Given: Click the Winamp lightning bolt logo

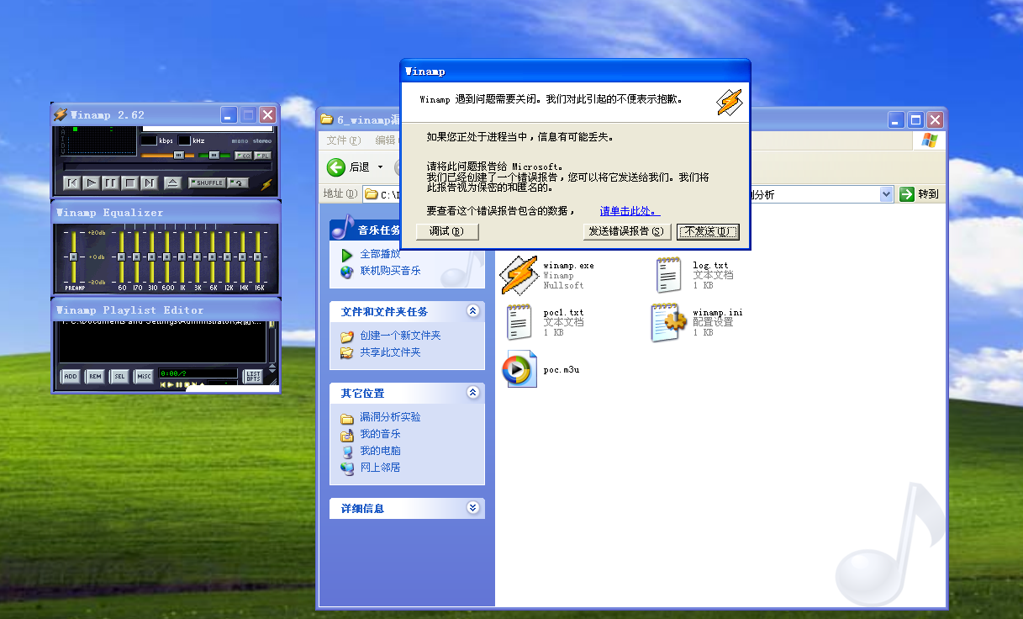Looking at the screenshot, I should tap(267, 183).
